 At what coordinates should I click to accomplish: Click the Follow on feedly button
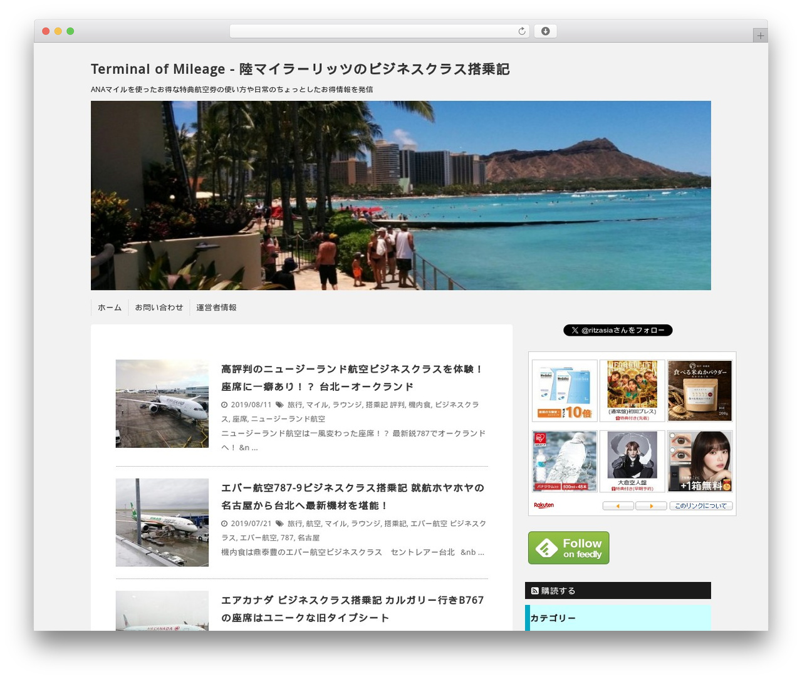(568, 548)
